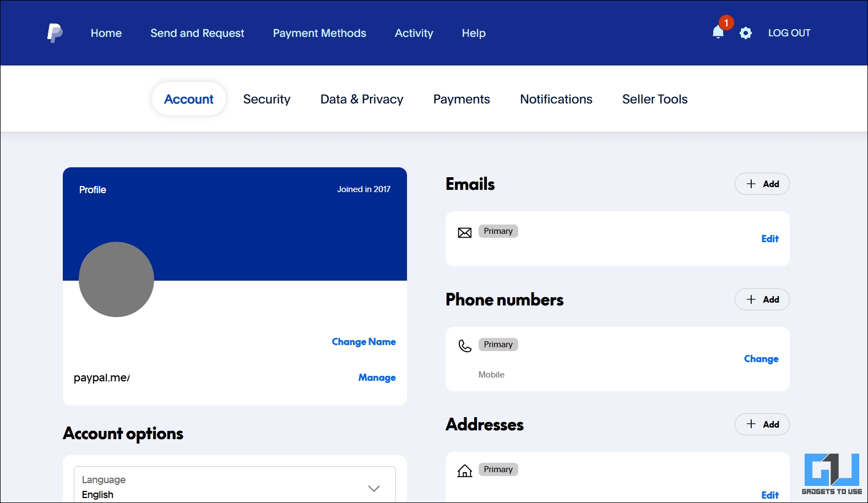Switch to the Notifications tab
The height and width of the screenshot is (503, 868).
pyautogui.click(x=556, y=99)
